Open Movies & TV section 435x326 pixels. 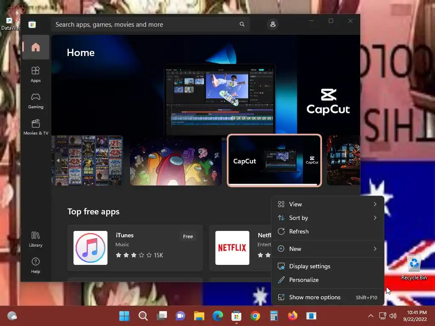point(36,127)
